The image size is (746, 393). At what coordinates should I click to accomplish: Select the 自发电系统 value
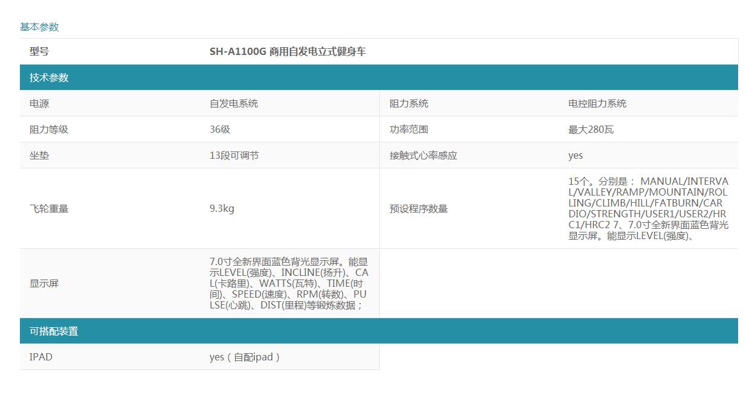click(x=233, y=103)
